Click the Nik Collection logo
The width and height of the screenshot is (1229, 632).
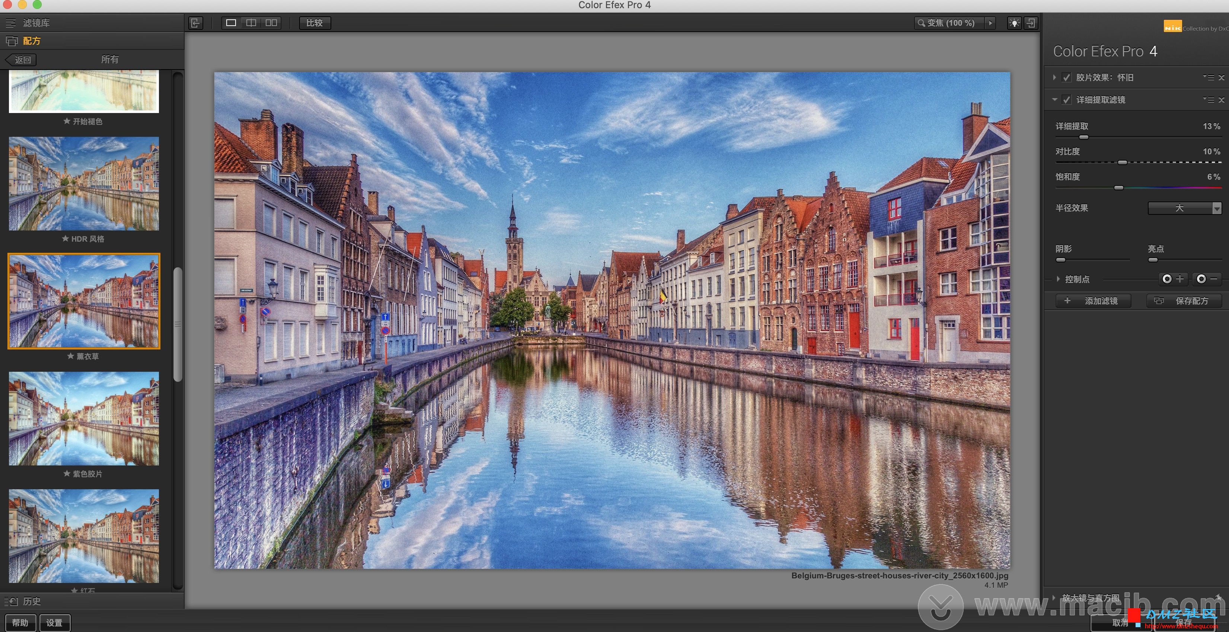[1172, 26]
